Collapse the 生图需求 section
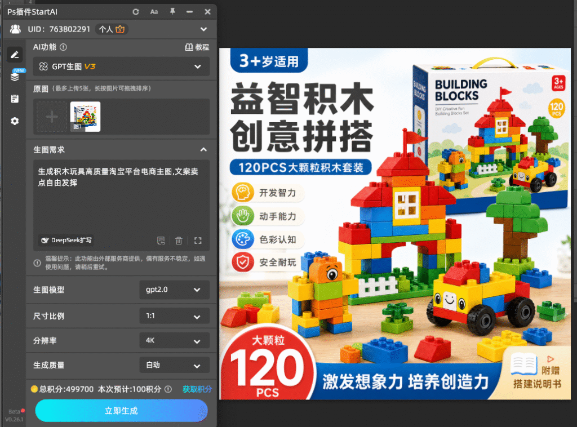The height and width of the screenshot is (427, 577). [x=203, y=150]
